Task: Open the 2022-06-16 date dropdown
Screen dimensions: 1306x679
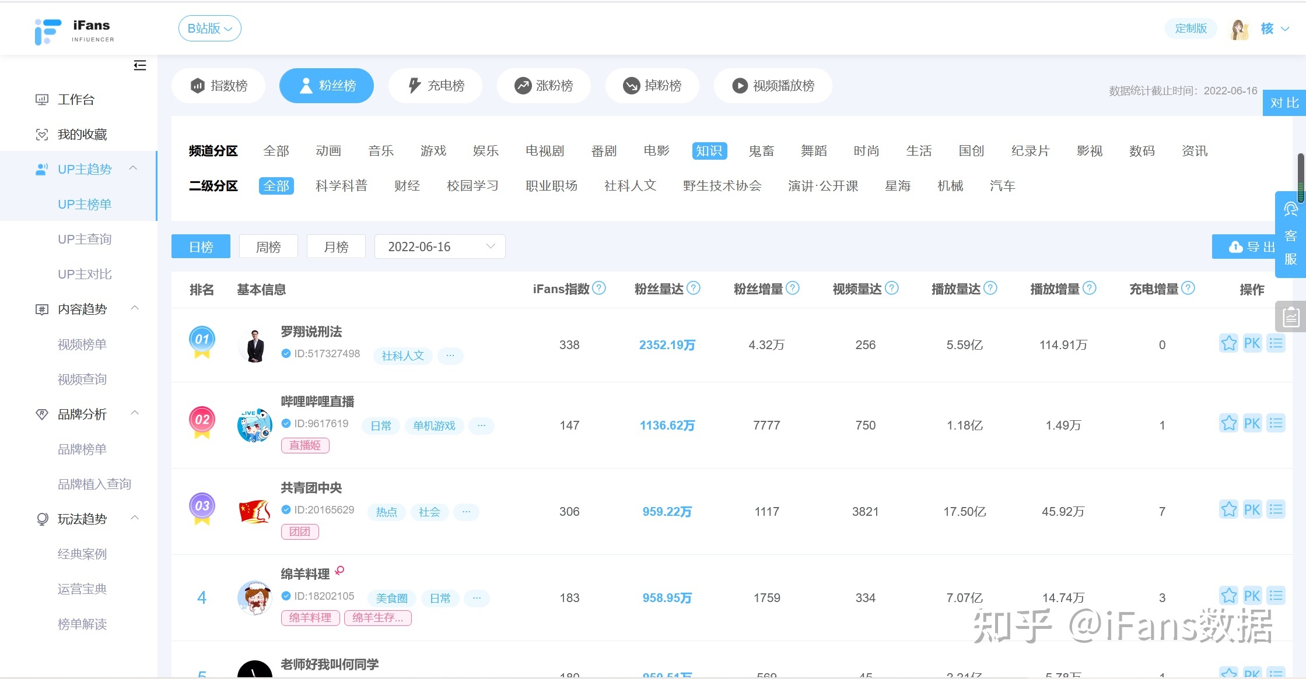Action: 440,247
